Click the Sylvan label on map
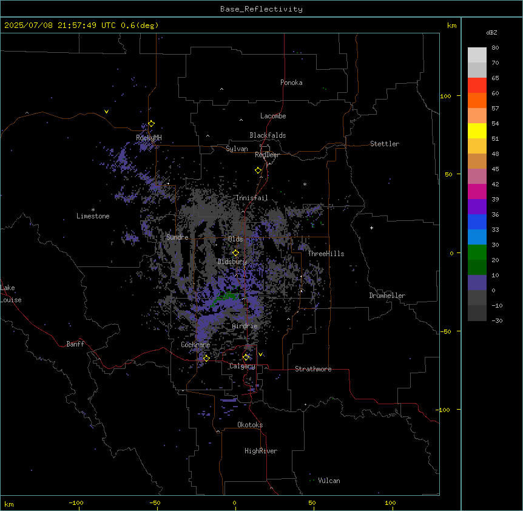 click(237, 149)
